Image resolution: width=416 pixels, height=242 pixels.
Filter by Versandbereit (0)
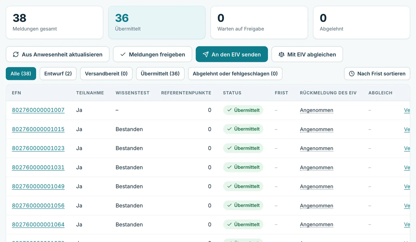106,74
